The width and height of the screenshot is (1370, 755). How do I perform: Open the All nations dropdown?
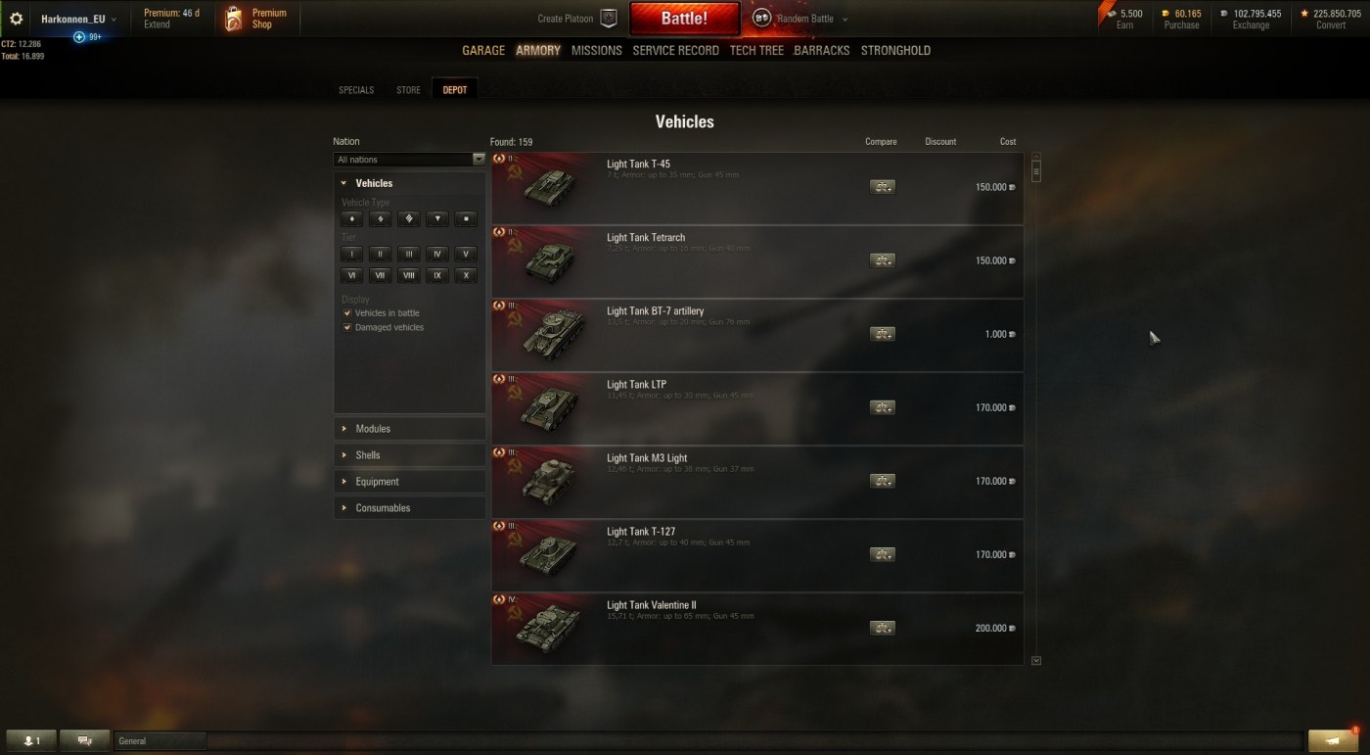pos(409,160)
